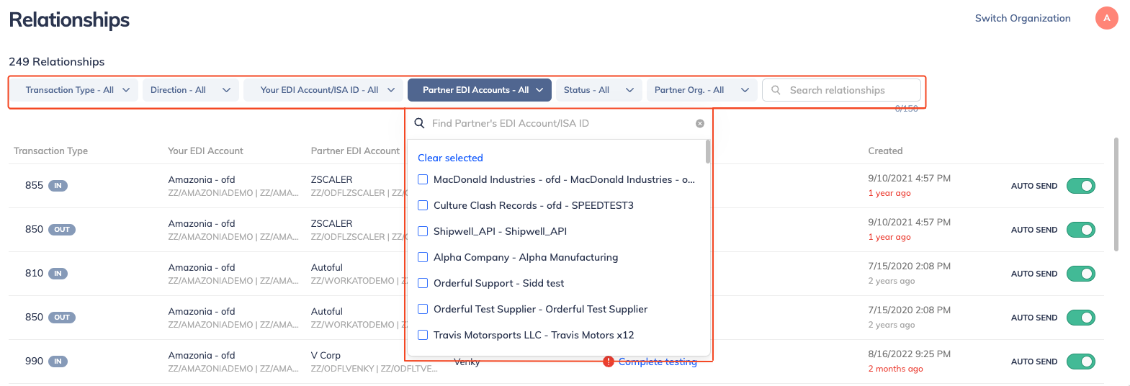Click the IN badge on the 810 row
Viewport: 1130px width, 386px height.
coord(58,274)
